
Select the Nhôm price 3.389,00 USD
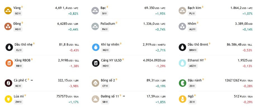pos(244,24)
